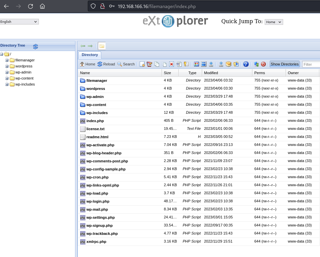Click the blue question mark help icon
This screenshot has width=320, height=257.
[246, 64]
